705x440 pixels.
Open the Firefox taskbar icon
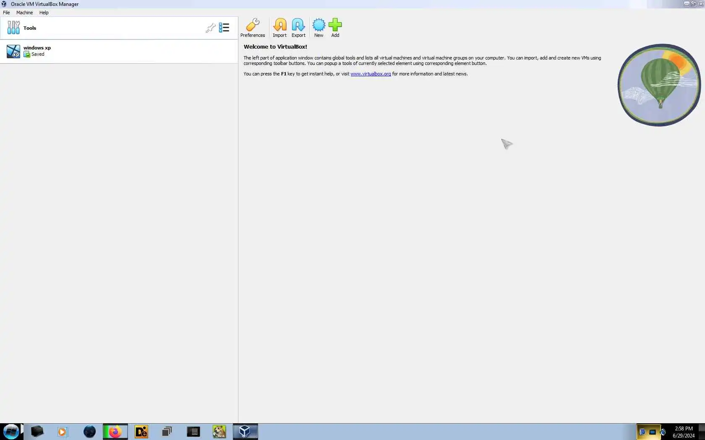115,432
